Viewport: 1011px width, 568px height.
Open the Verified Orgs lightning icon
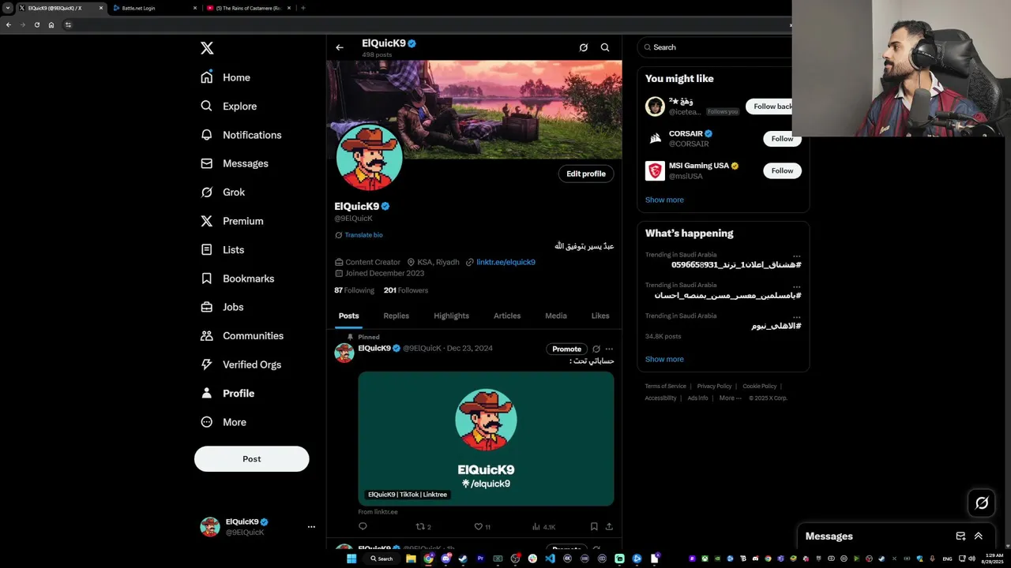tap(207, 364)
